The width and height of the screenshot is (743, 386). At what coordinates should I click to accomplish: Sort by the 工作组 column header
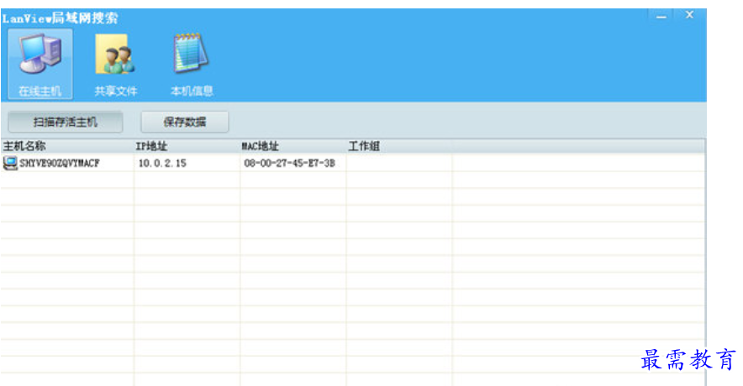364,147
